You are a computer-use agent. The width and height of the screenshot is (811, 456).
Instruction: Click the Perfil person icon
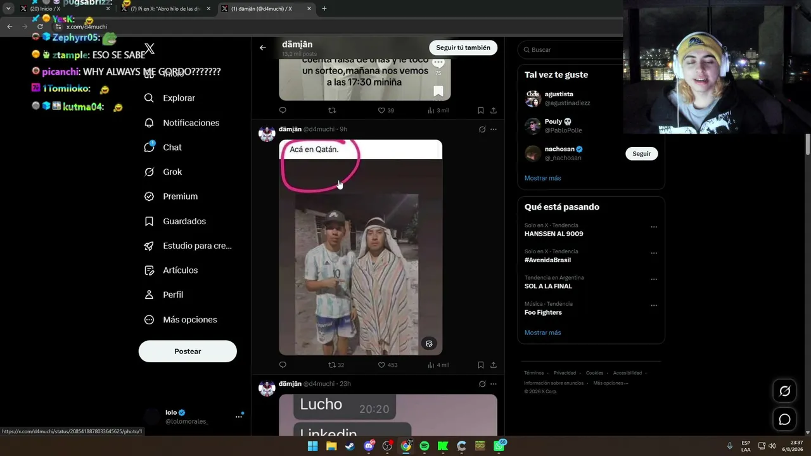[149, 294]
